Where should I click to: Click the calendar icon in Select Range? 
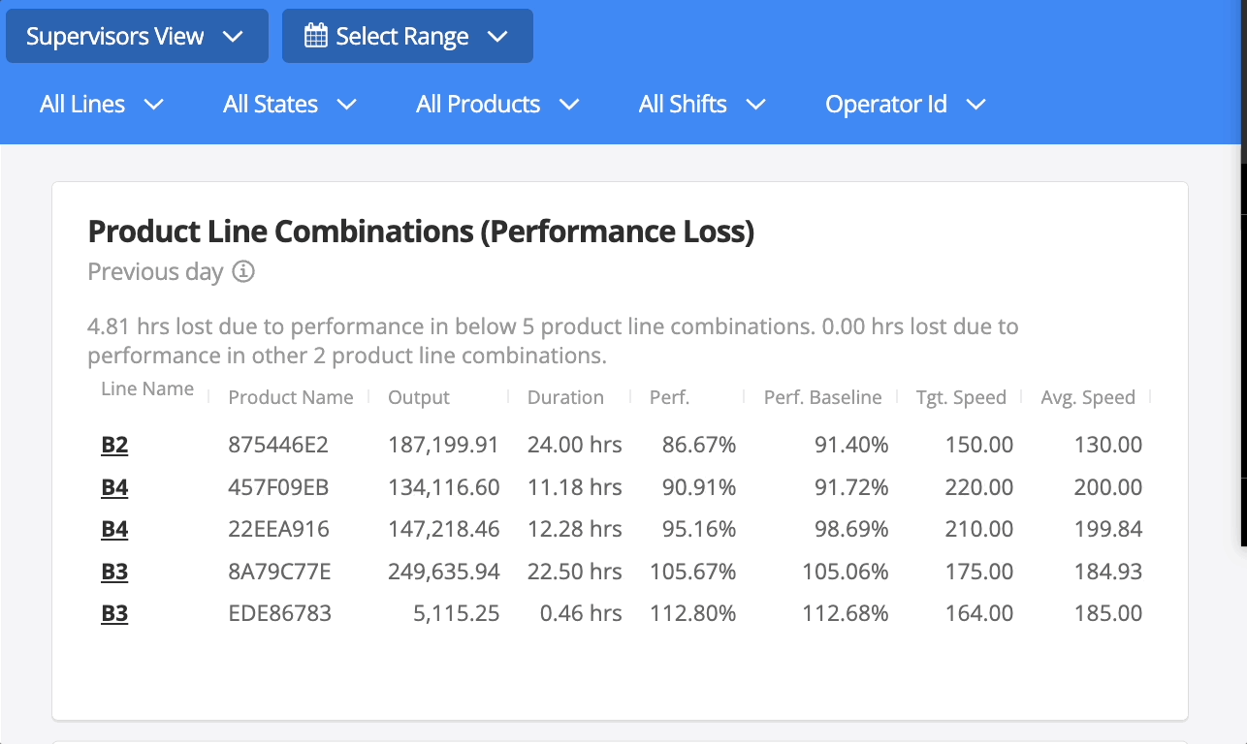(x=315, y=37)
